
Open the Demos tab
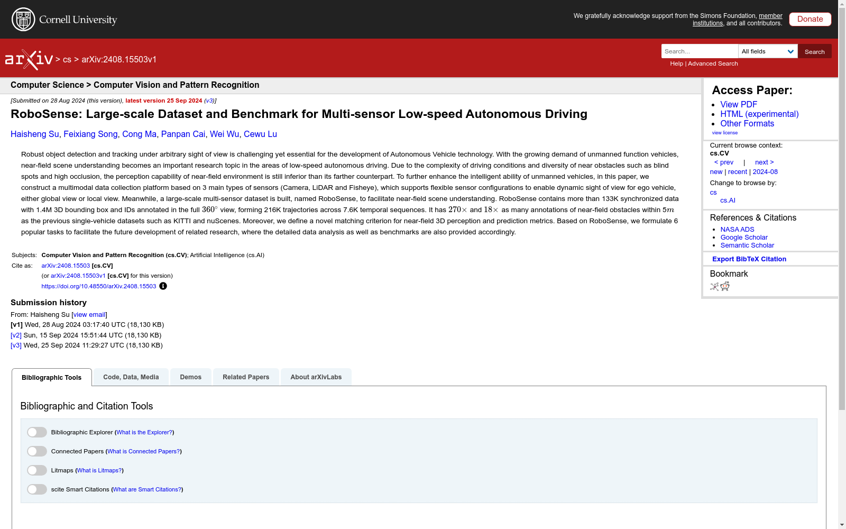[191, 377]
